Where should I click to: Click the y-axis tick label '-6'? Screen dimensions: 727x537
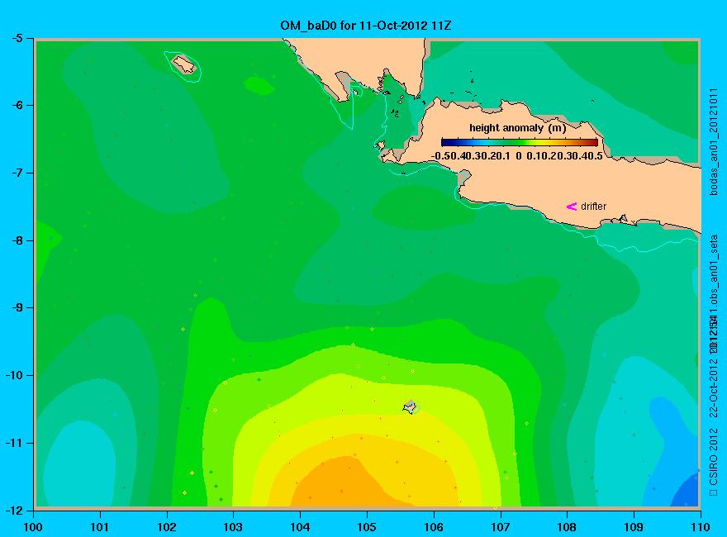tap(17, 105)
